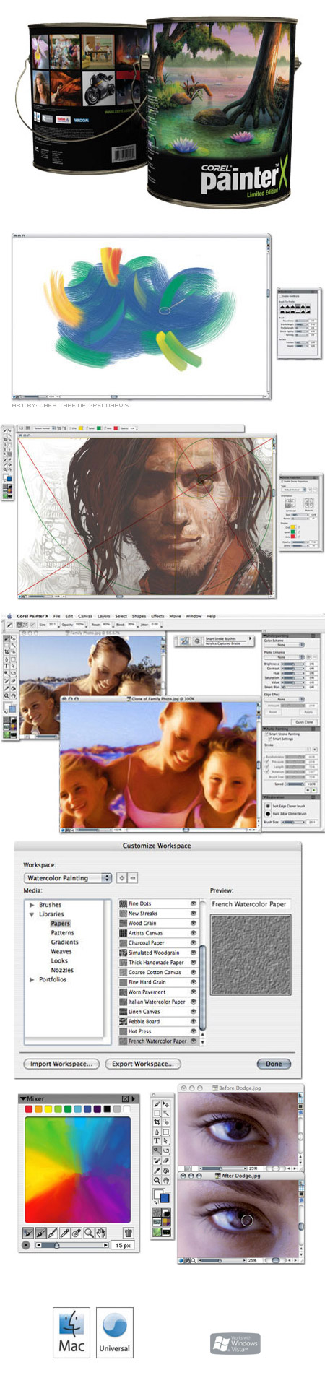This screenshot has height=1375, width=325.
Task: Toggle eye icon next to Artists Canvas
Action: click(193, 933)
